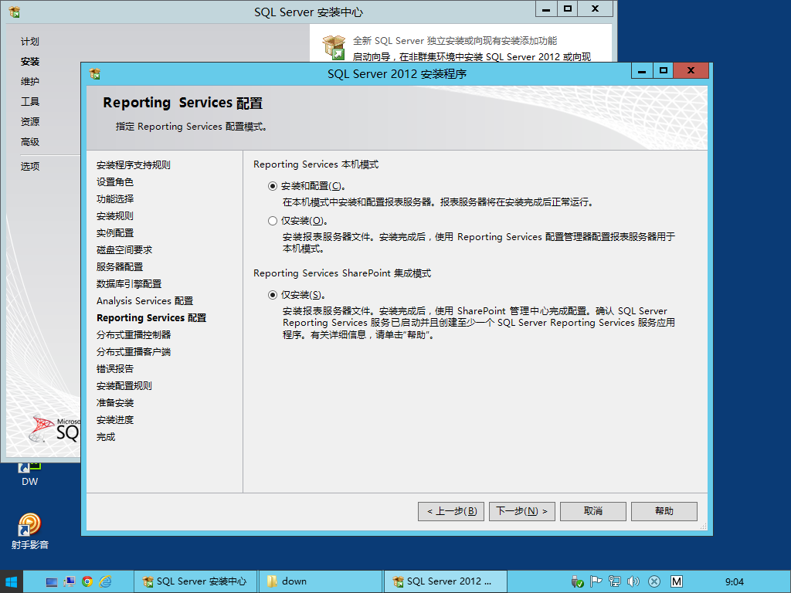Close SQL Server 安装中心 window
Screen dimensions: 791x593
[596, 9]
